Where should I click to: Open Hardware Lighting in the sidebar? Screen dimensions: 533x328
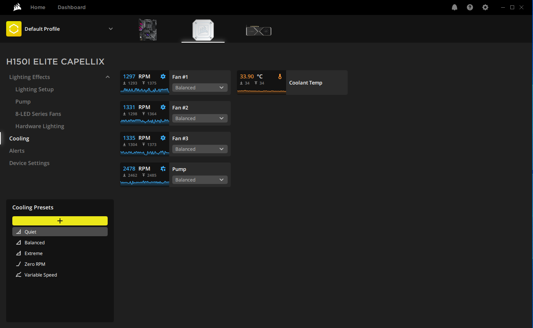[40, 126]
